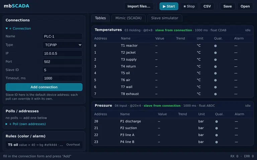257x160 pixels.
Task: Click the Timeout, ms field showing 1000
Action: [62, 78]
